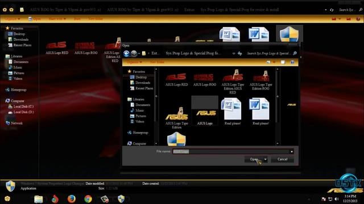Open Documents library in the Open dialog

pos(140,105)
